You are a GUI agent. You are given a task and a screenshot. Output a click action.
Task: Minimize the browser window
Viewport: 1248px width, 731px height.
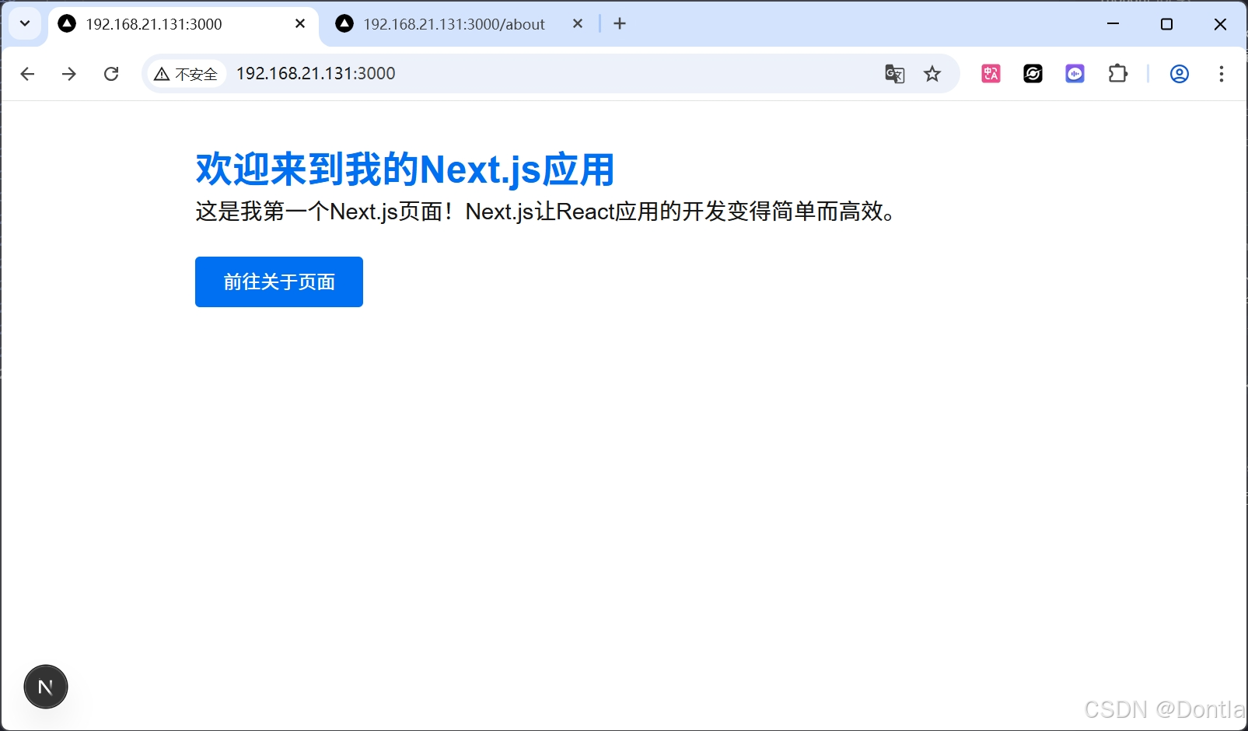[1113, 24]
